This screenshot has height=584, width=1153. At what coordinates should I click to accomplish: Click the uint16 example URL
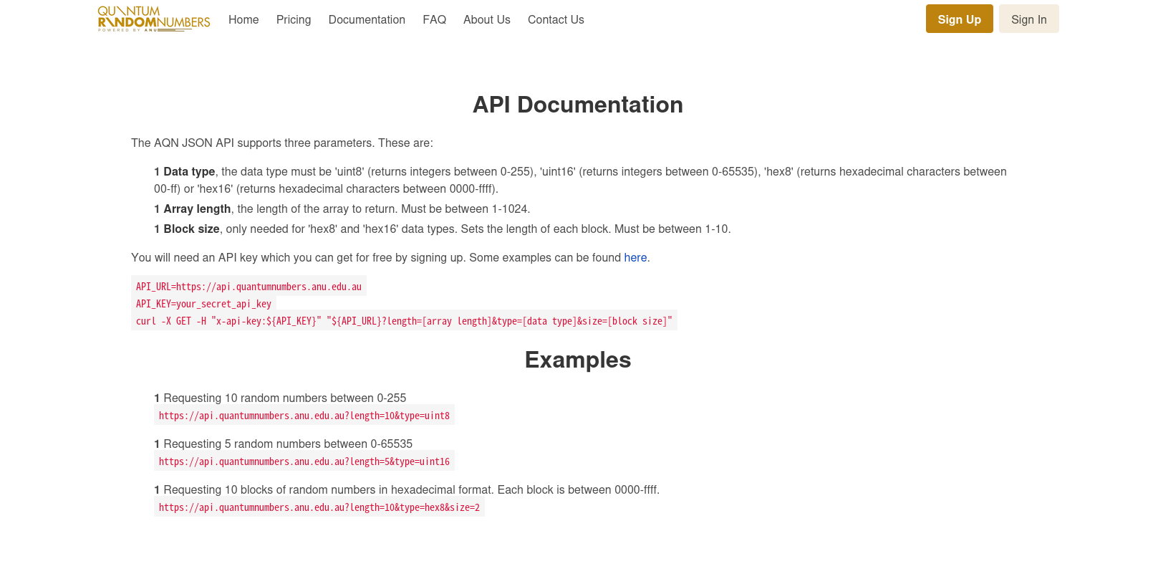304,461
